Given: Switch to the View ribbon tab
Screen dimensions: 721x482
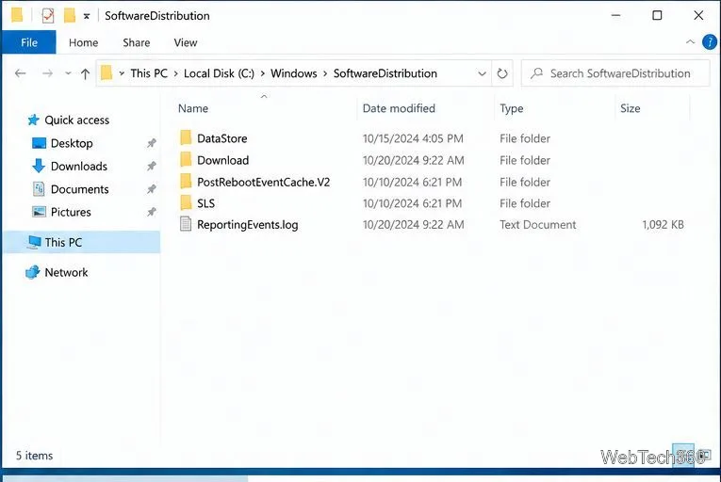Looking at the screenshot, I should pyautogui.click(x=186, y=42).
